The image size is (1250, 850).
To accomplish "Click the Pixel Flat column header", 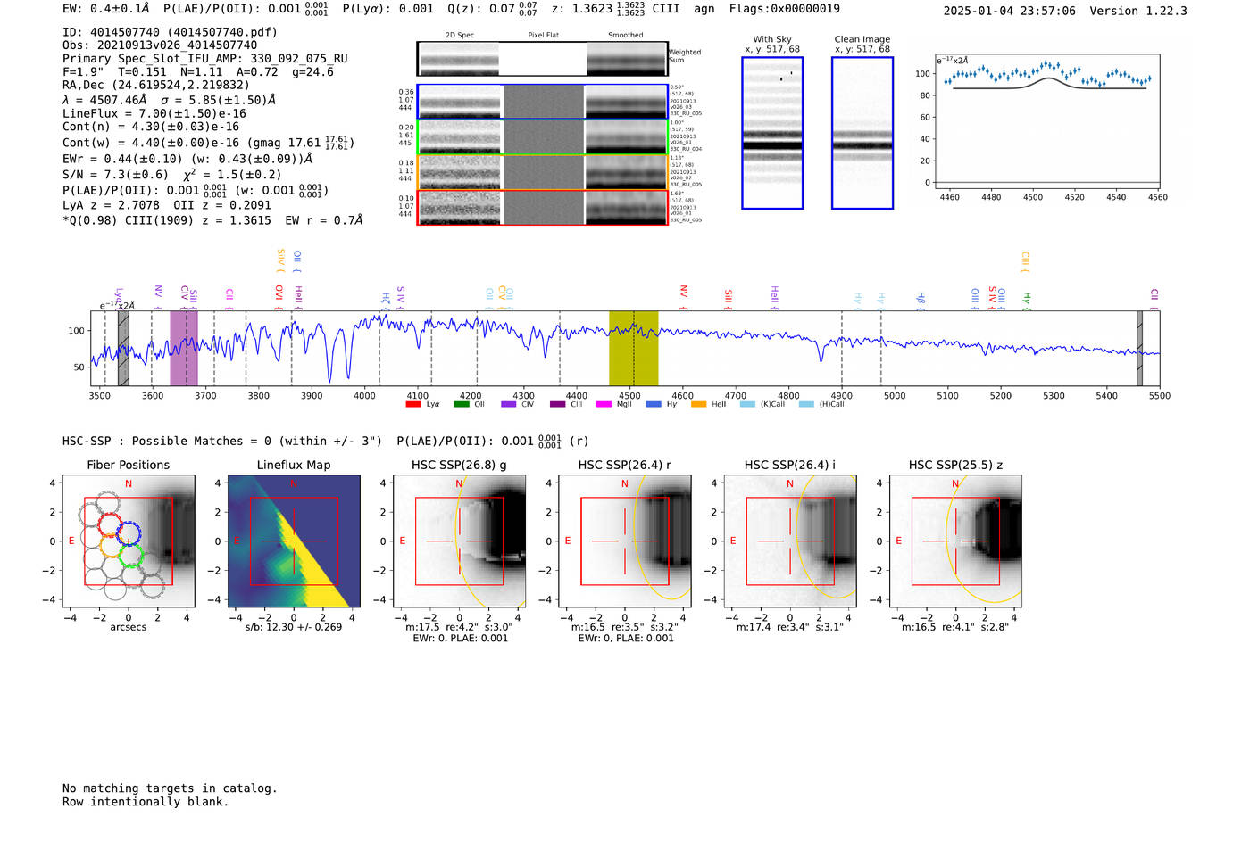I will [543, 36].
